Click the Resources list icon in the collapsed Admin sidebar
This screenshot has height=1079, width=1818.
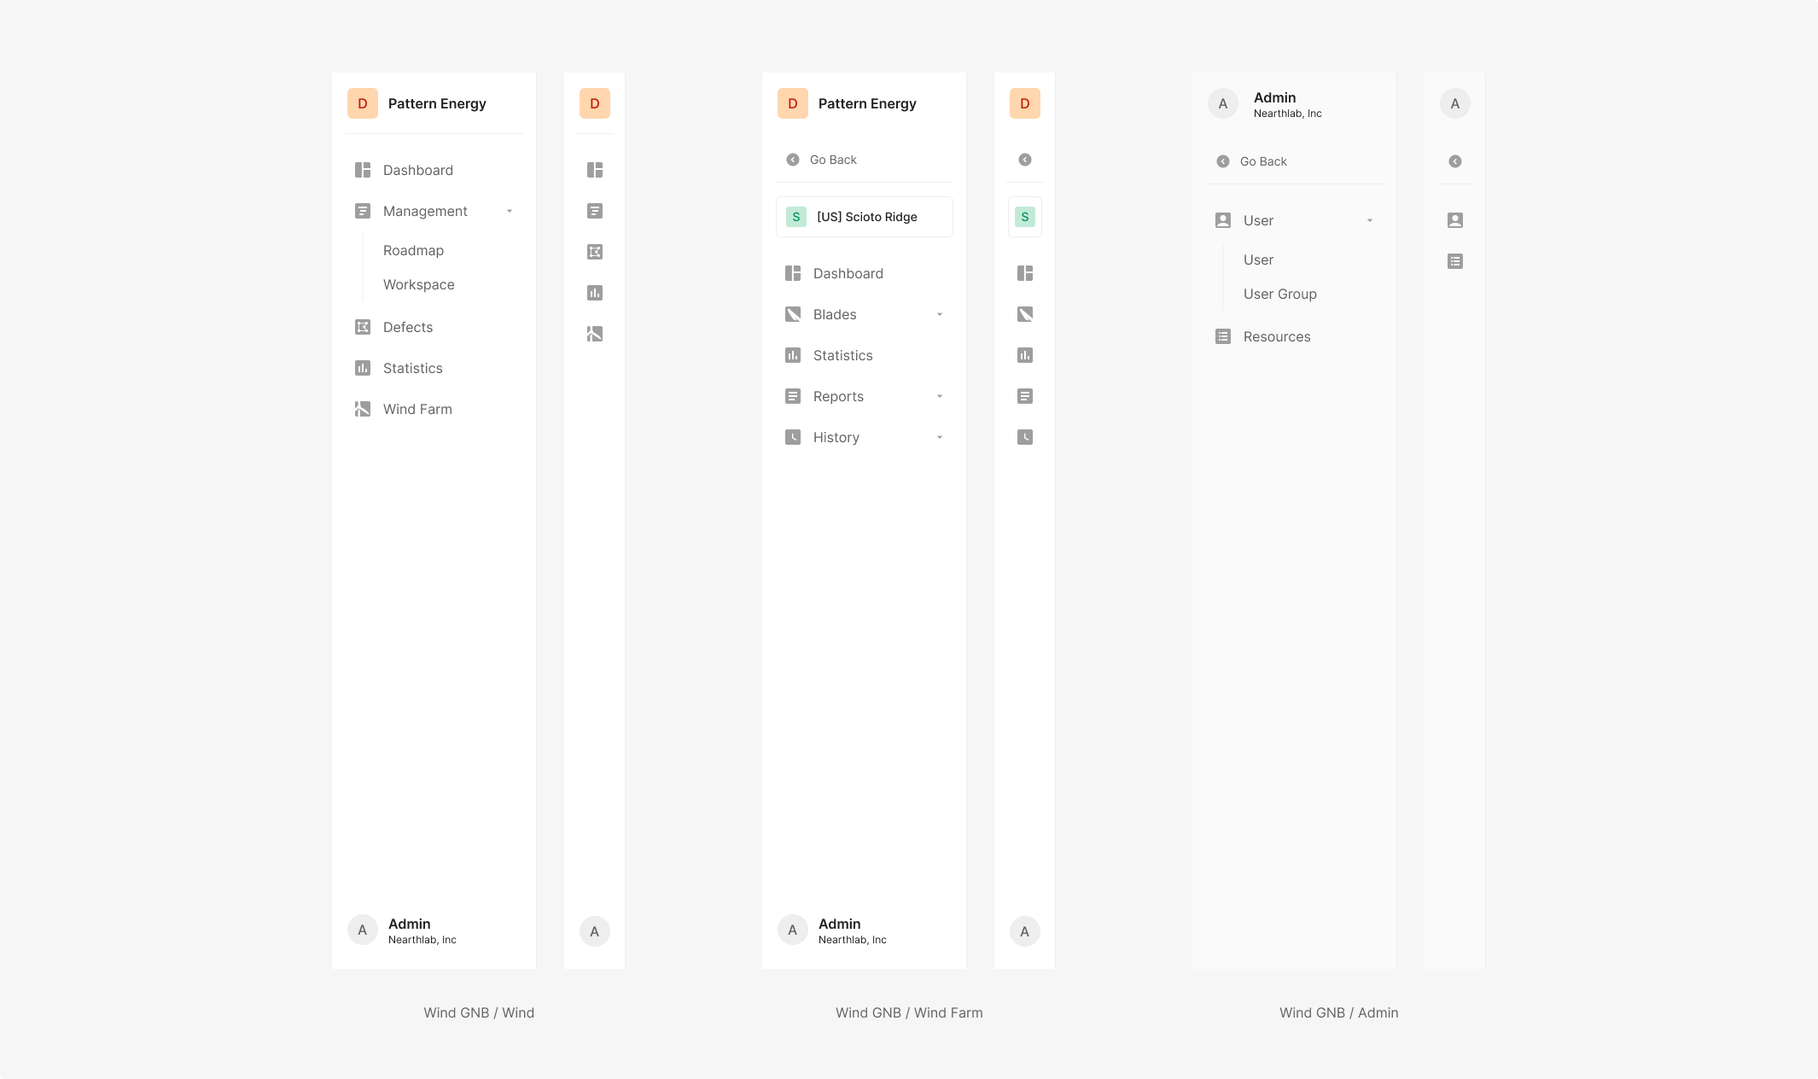point(1455,261)
